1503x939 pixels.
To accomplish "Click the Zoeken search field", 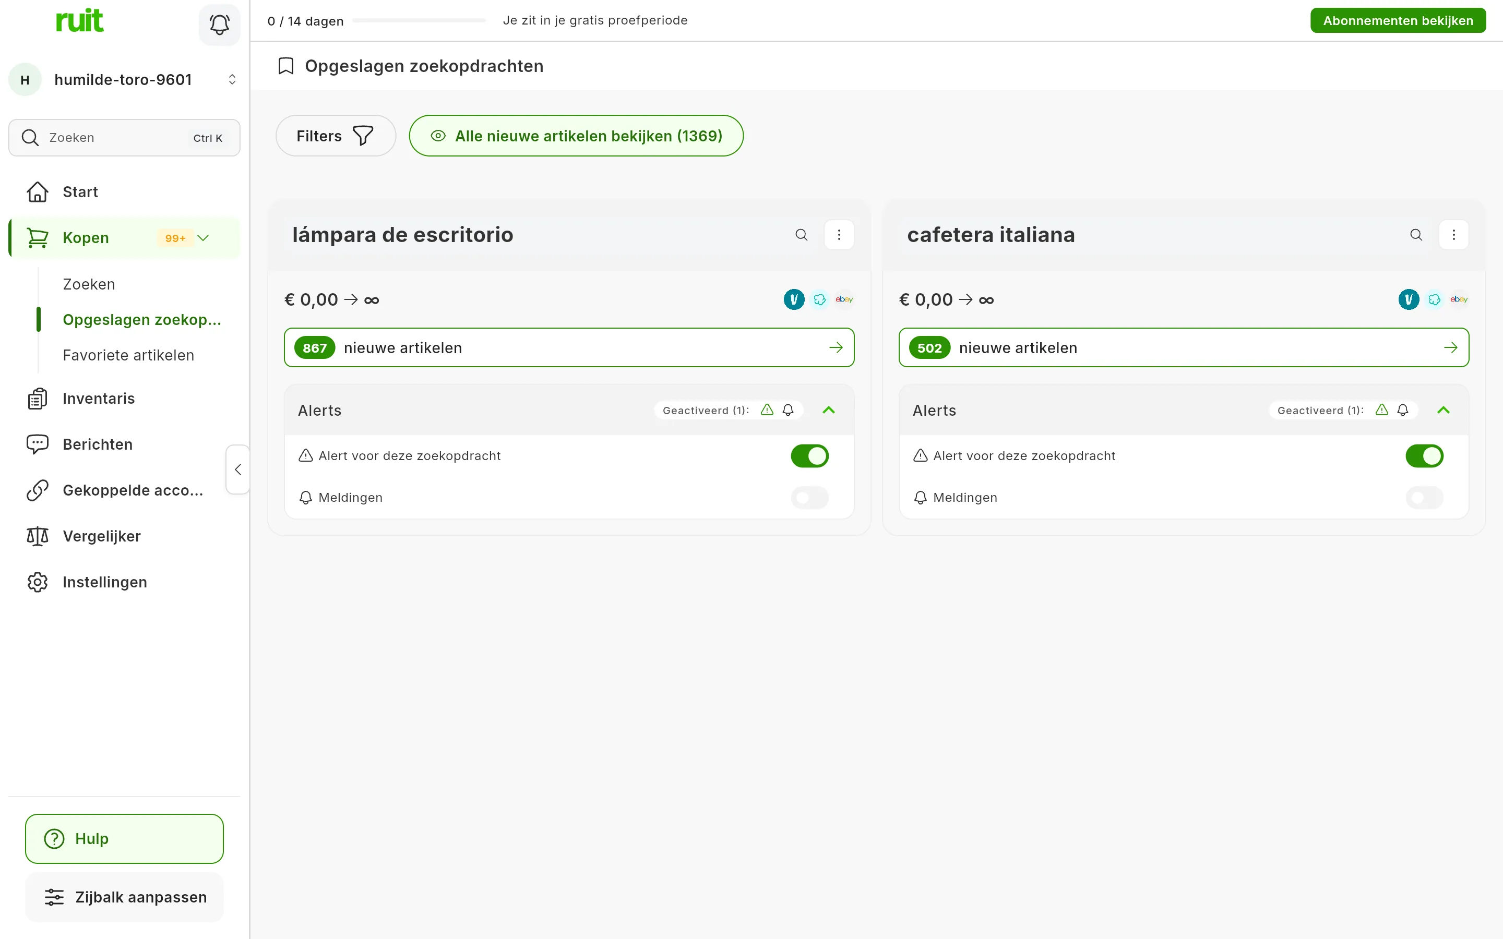I will point(124,138).
